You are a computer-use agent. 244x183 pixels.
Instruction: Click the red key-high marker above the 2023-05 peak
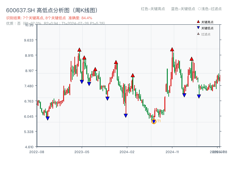(x=79, y=49)
